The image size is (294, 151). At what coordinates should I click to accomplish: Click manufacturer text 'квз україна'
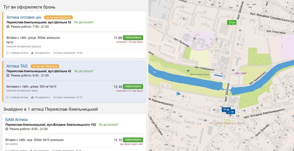point(12,144)
